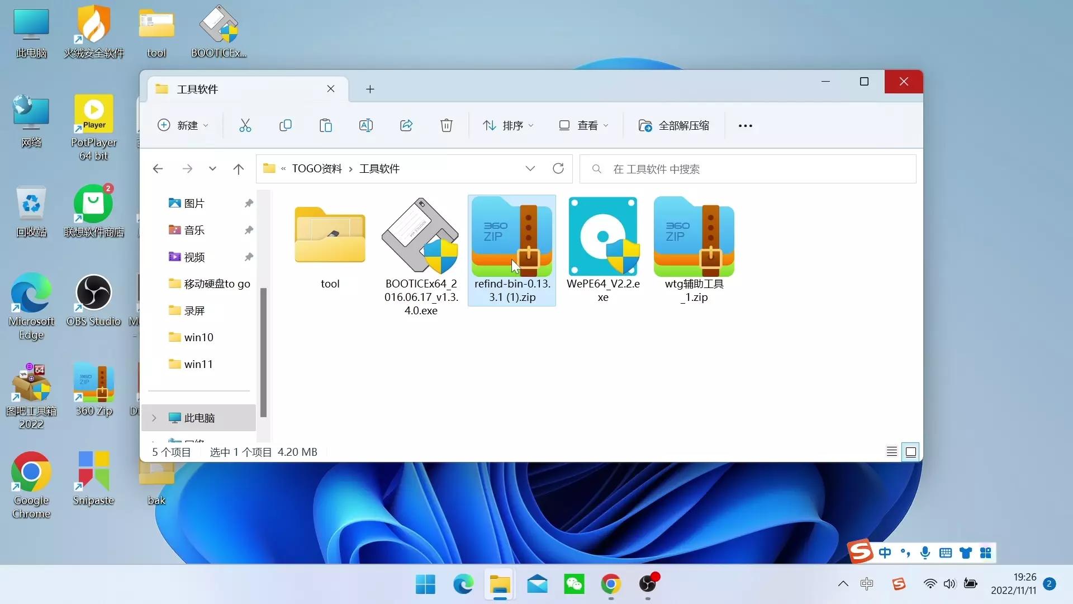1073x604 pixels.
Task: Click the back navigation arrow
Action: (158, 168)
